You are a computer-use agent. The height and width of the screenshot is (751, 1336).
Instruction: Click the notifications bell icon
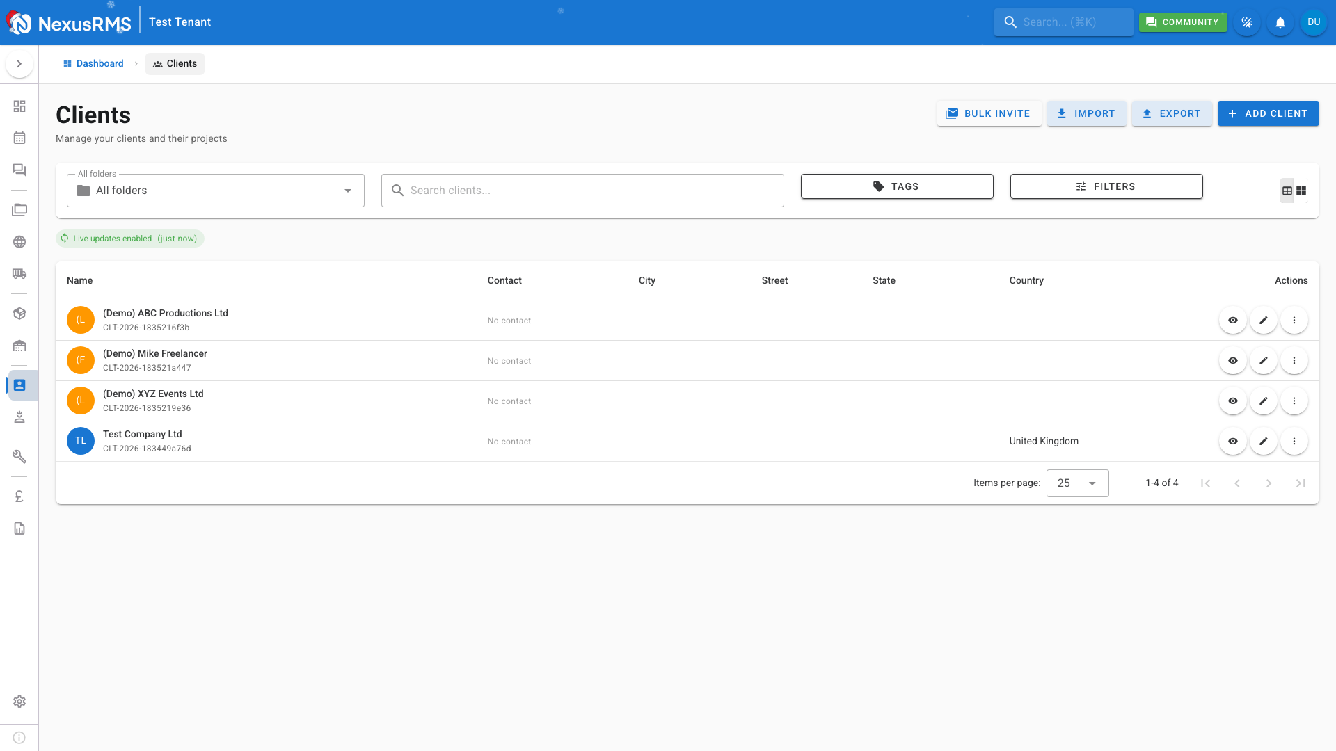coord(1280,22)
